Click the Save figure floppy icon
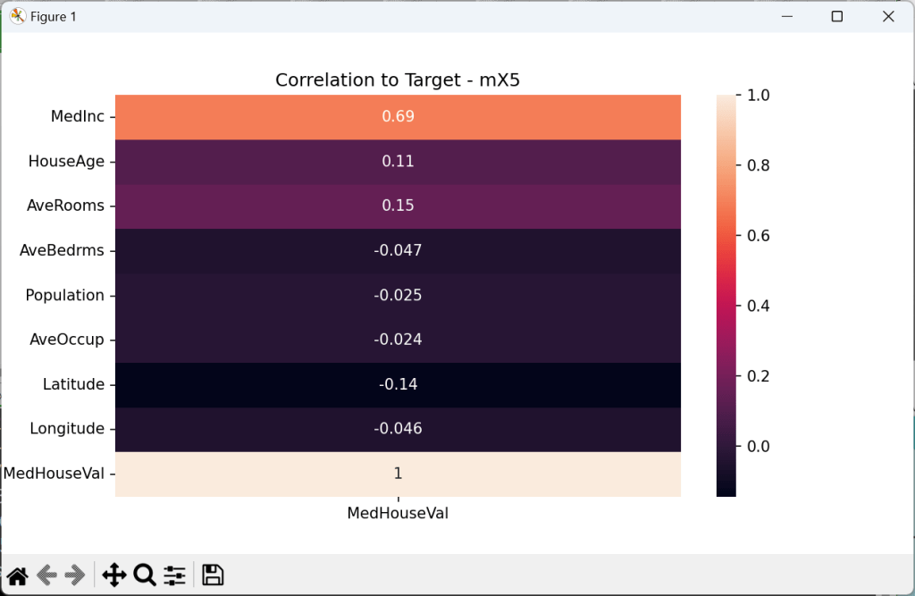This screenshot has height=596, width=915. 213,575
